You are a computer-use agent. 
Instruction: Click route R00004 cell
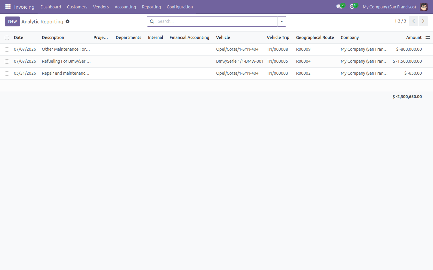click(303, 61)
